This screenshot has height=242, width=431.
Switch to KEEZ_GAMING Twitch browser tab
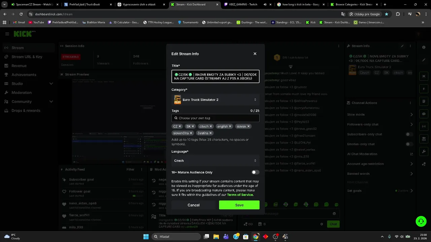point(247,4)
